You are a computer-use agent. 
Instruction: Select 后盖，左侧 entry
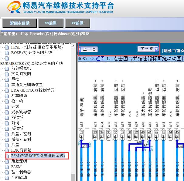[21, 134]
